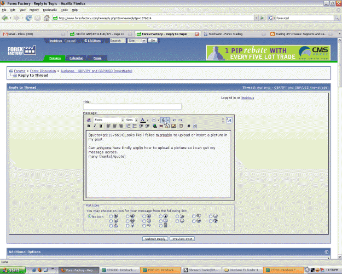Open the History menu
Viewport: 342px width, 274px height.
coord(34,10)
